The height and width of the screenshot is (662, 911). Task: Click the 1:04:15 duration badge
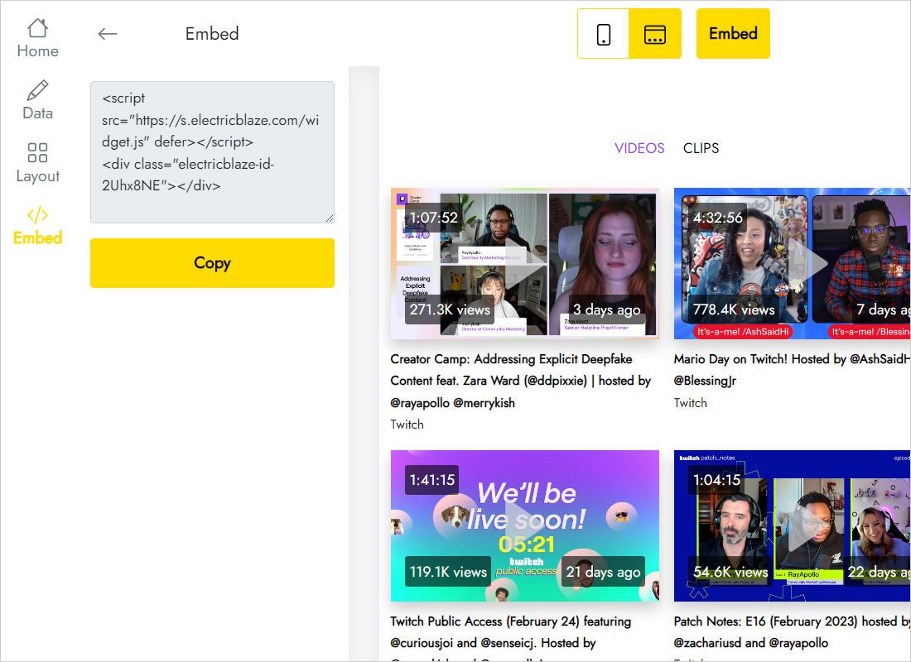coord(716,480)
